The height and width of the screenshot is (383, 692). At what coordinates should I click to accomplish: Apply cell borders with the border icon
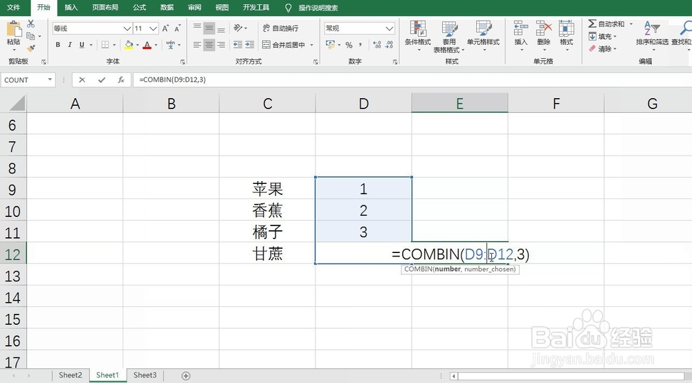tap(105, 45)
